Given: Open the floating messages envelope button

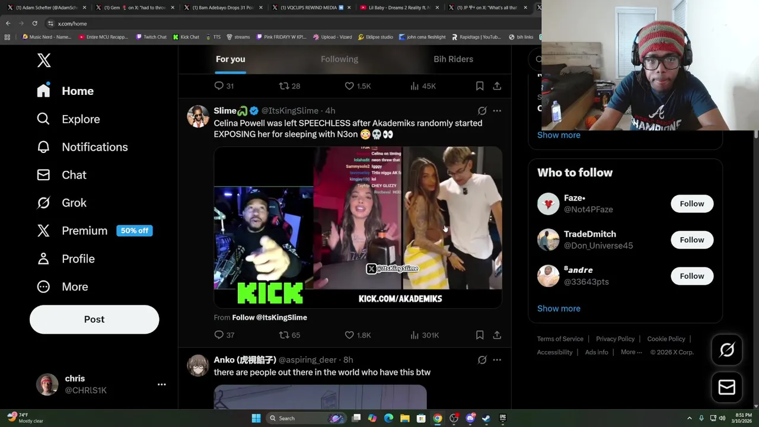Looking at the screenshot, I should (x=727, y=387).
